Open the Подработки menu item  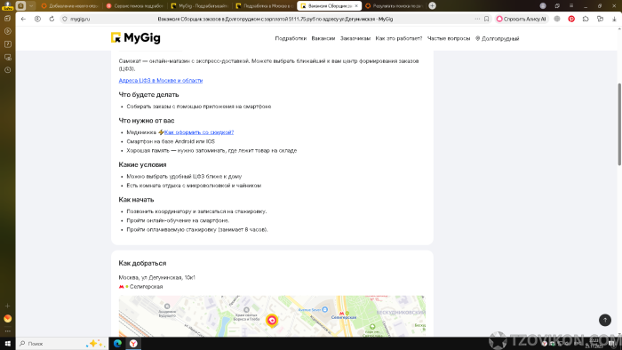pos(291,38)
